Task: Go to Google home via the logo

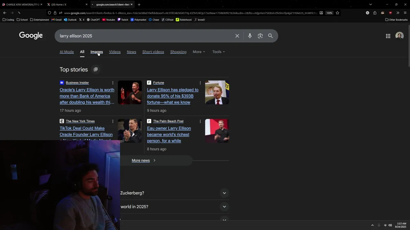Action: click(31, 35)
